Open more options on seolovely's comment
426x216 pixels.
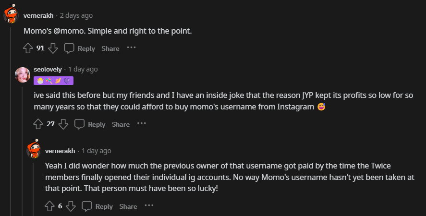(142, 124)
